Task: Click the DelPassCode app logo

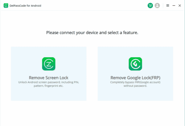Action: (x=6, y=6)
